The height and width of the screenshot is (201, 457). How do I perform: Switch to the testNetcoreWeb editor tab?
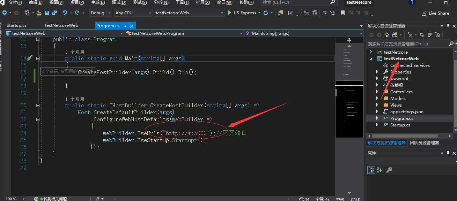click(x=61, y=25)
